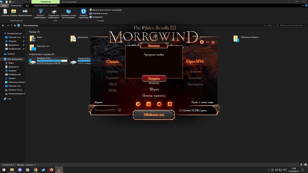Click Windows 10 (C:) drive usage bar
The image size is (308, 173).
pyautogui.click(x=52, y=61)
